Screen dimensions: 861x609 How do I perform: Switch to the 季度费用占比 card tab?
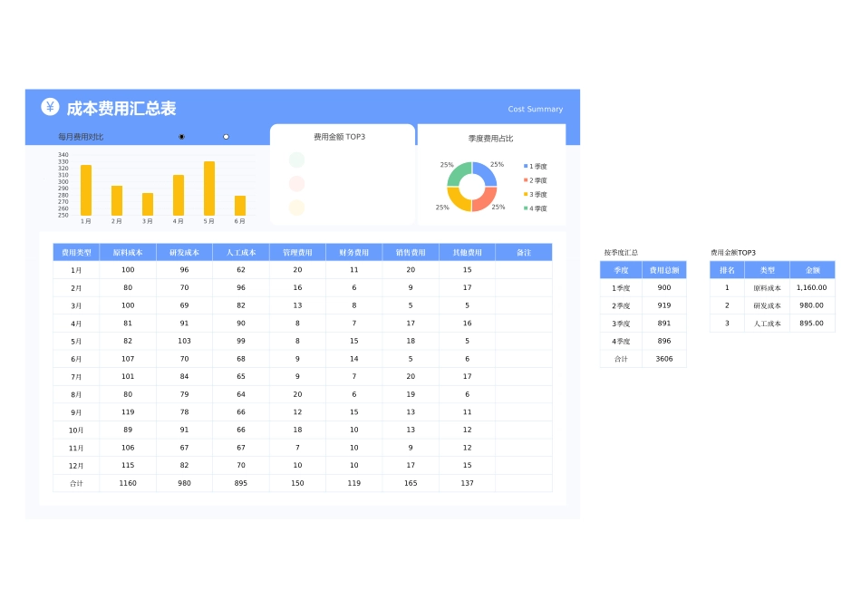point(492,137)
